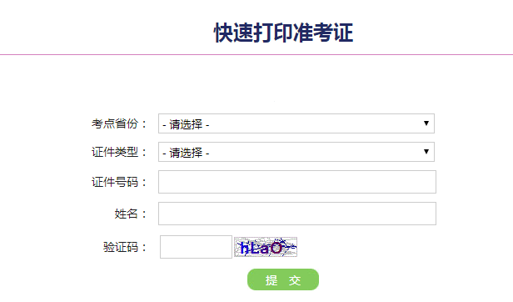513x302 pixels.
Task: Submit the form with 提交 button
Action: [283, 279]
